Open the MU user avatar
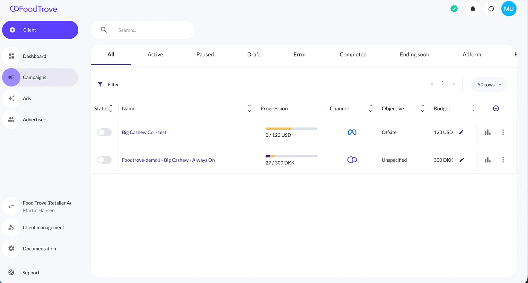 tap(509, 9)
